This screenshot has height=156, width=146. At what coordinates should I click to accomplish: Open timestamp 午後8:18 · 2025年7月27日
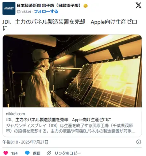[26, 142]
